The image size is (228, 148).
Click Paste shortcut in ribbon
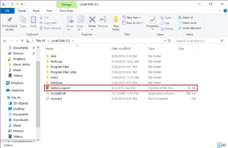(51, 28)
